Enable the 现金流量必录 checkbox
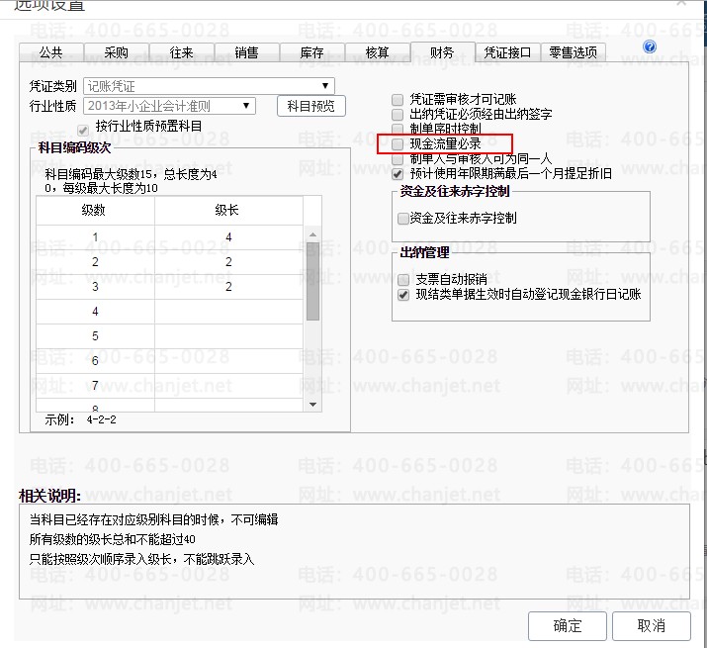The image size is (707, 648). click(398, 144)
